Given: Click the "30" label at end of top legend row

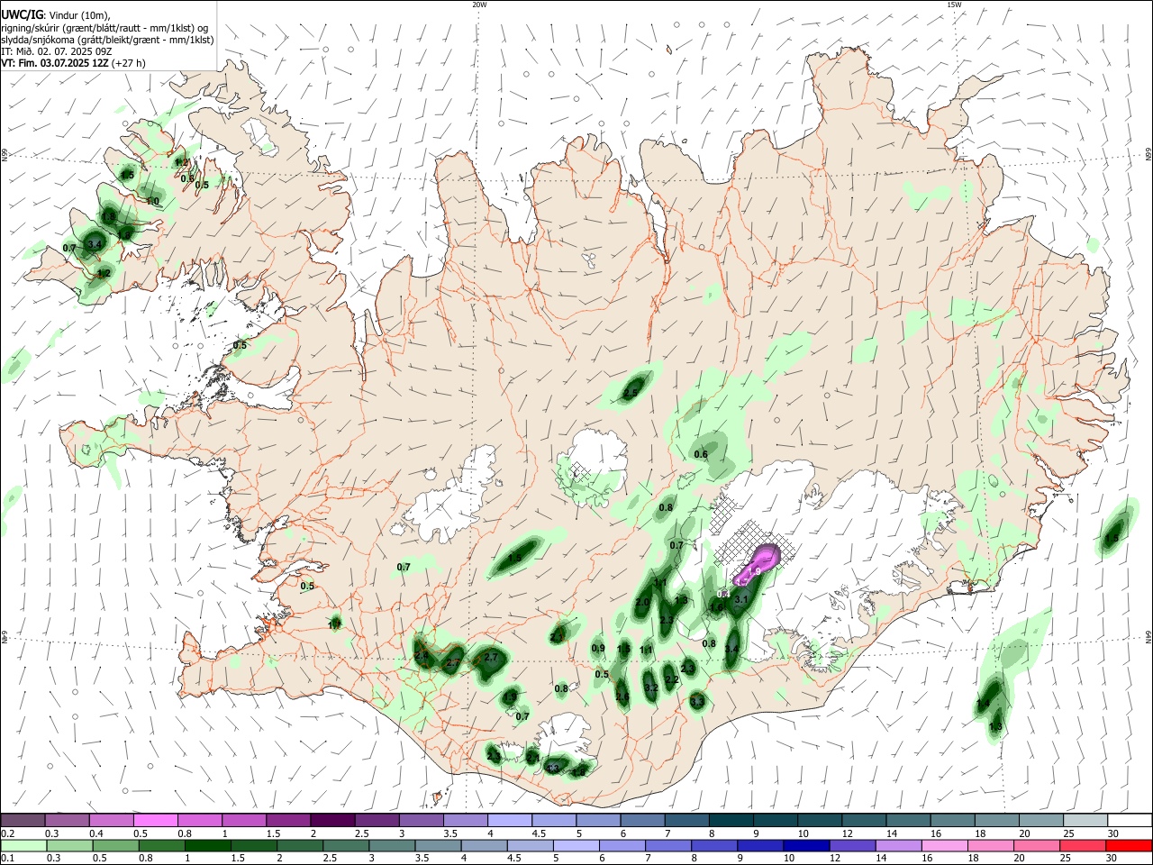Looking at the screenshot, I should coord(1113,833).
